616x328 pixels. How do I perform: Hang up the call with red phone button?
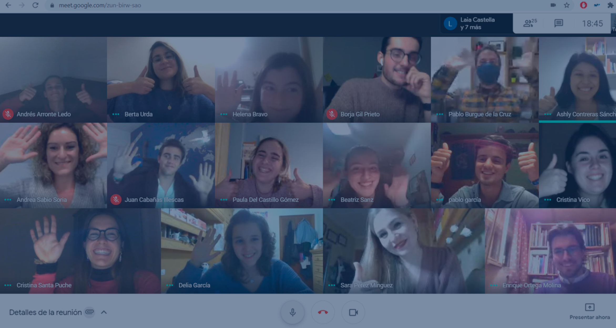click(323, 312)
